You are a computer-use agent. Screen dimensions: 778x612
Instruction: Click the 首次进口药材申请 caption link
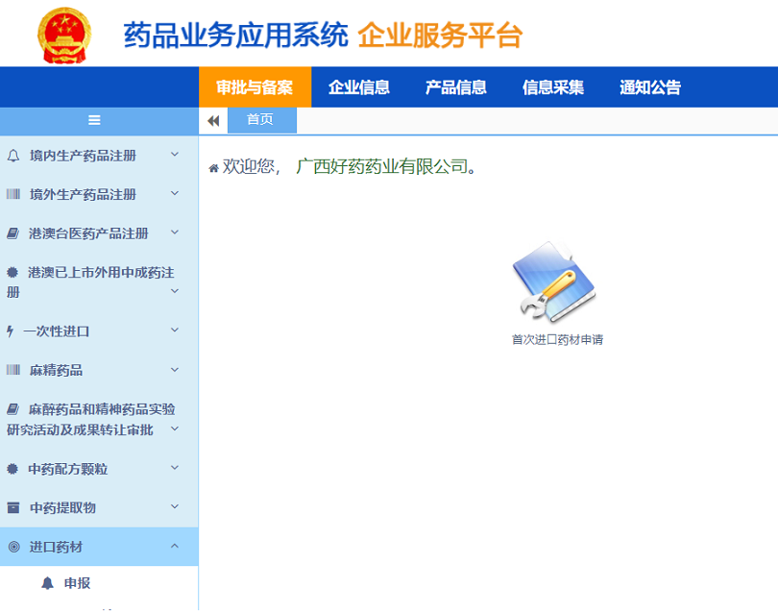tap(557, 340)
